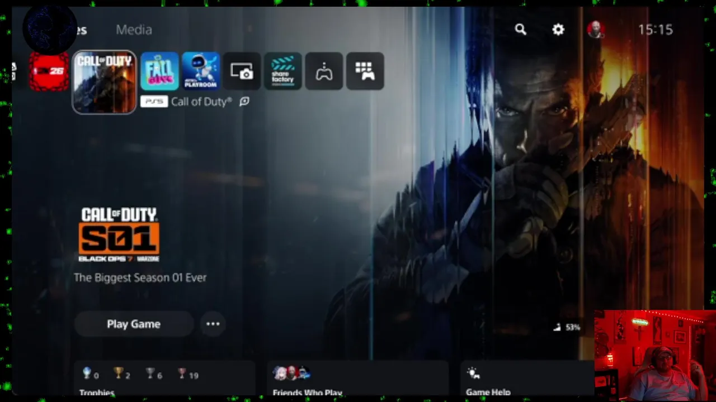Viewport: 716px width, 402px height.
Task: Click the PS5 platform badge
Action: 154,102
